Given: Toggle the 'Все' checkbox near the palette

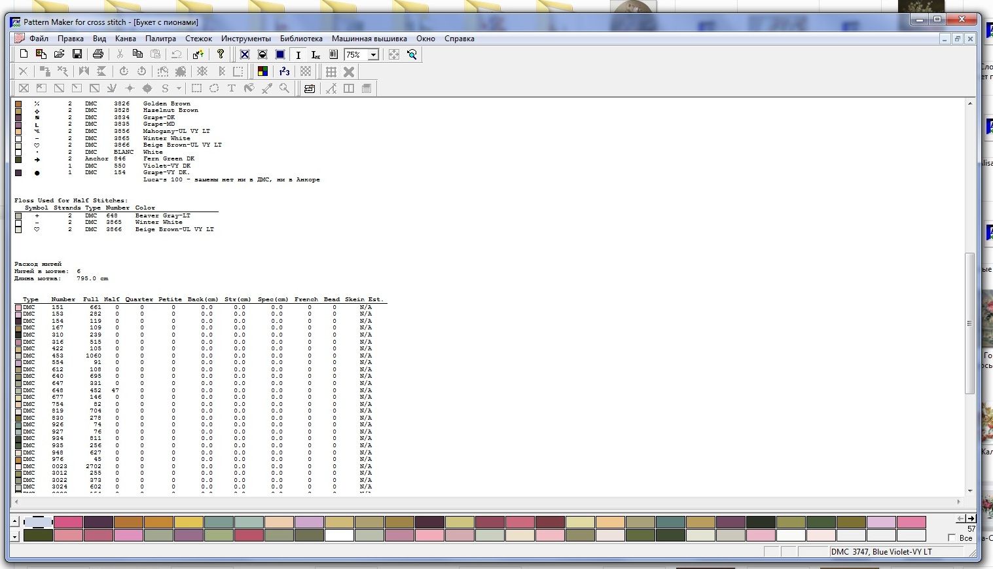Looking at the screenshot, I should pos(952,538).
